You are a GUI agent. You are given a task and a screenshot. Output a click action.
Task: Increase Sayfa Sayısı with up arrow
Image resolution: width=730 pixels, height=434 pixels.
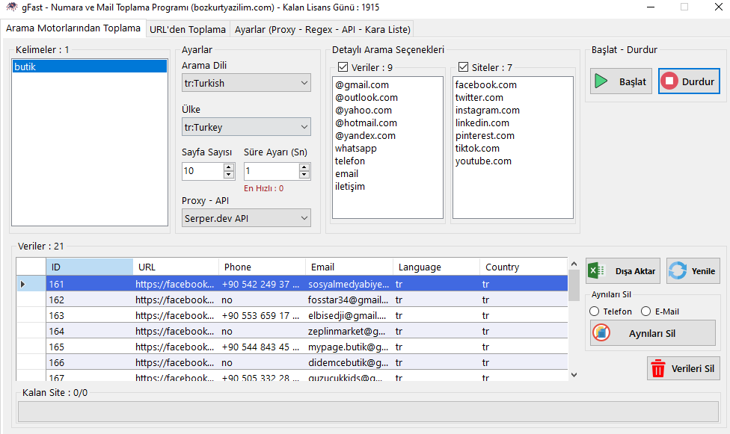(229, 167)
